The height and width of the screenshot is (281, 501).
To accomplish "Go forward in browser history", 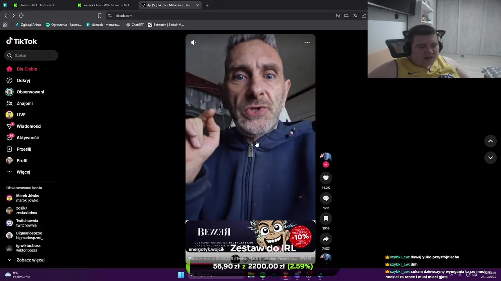I will point(13,16).
